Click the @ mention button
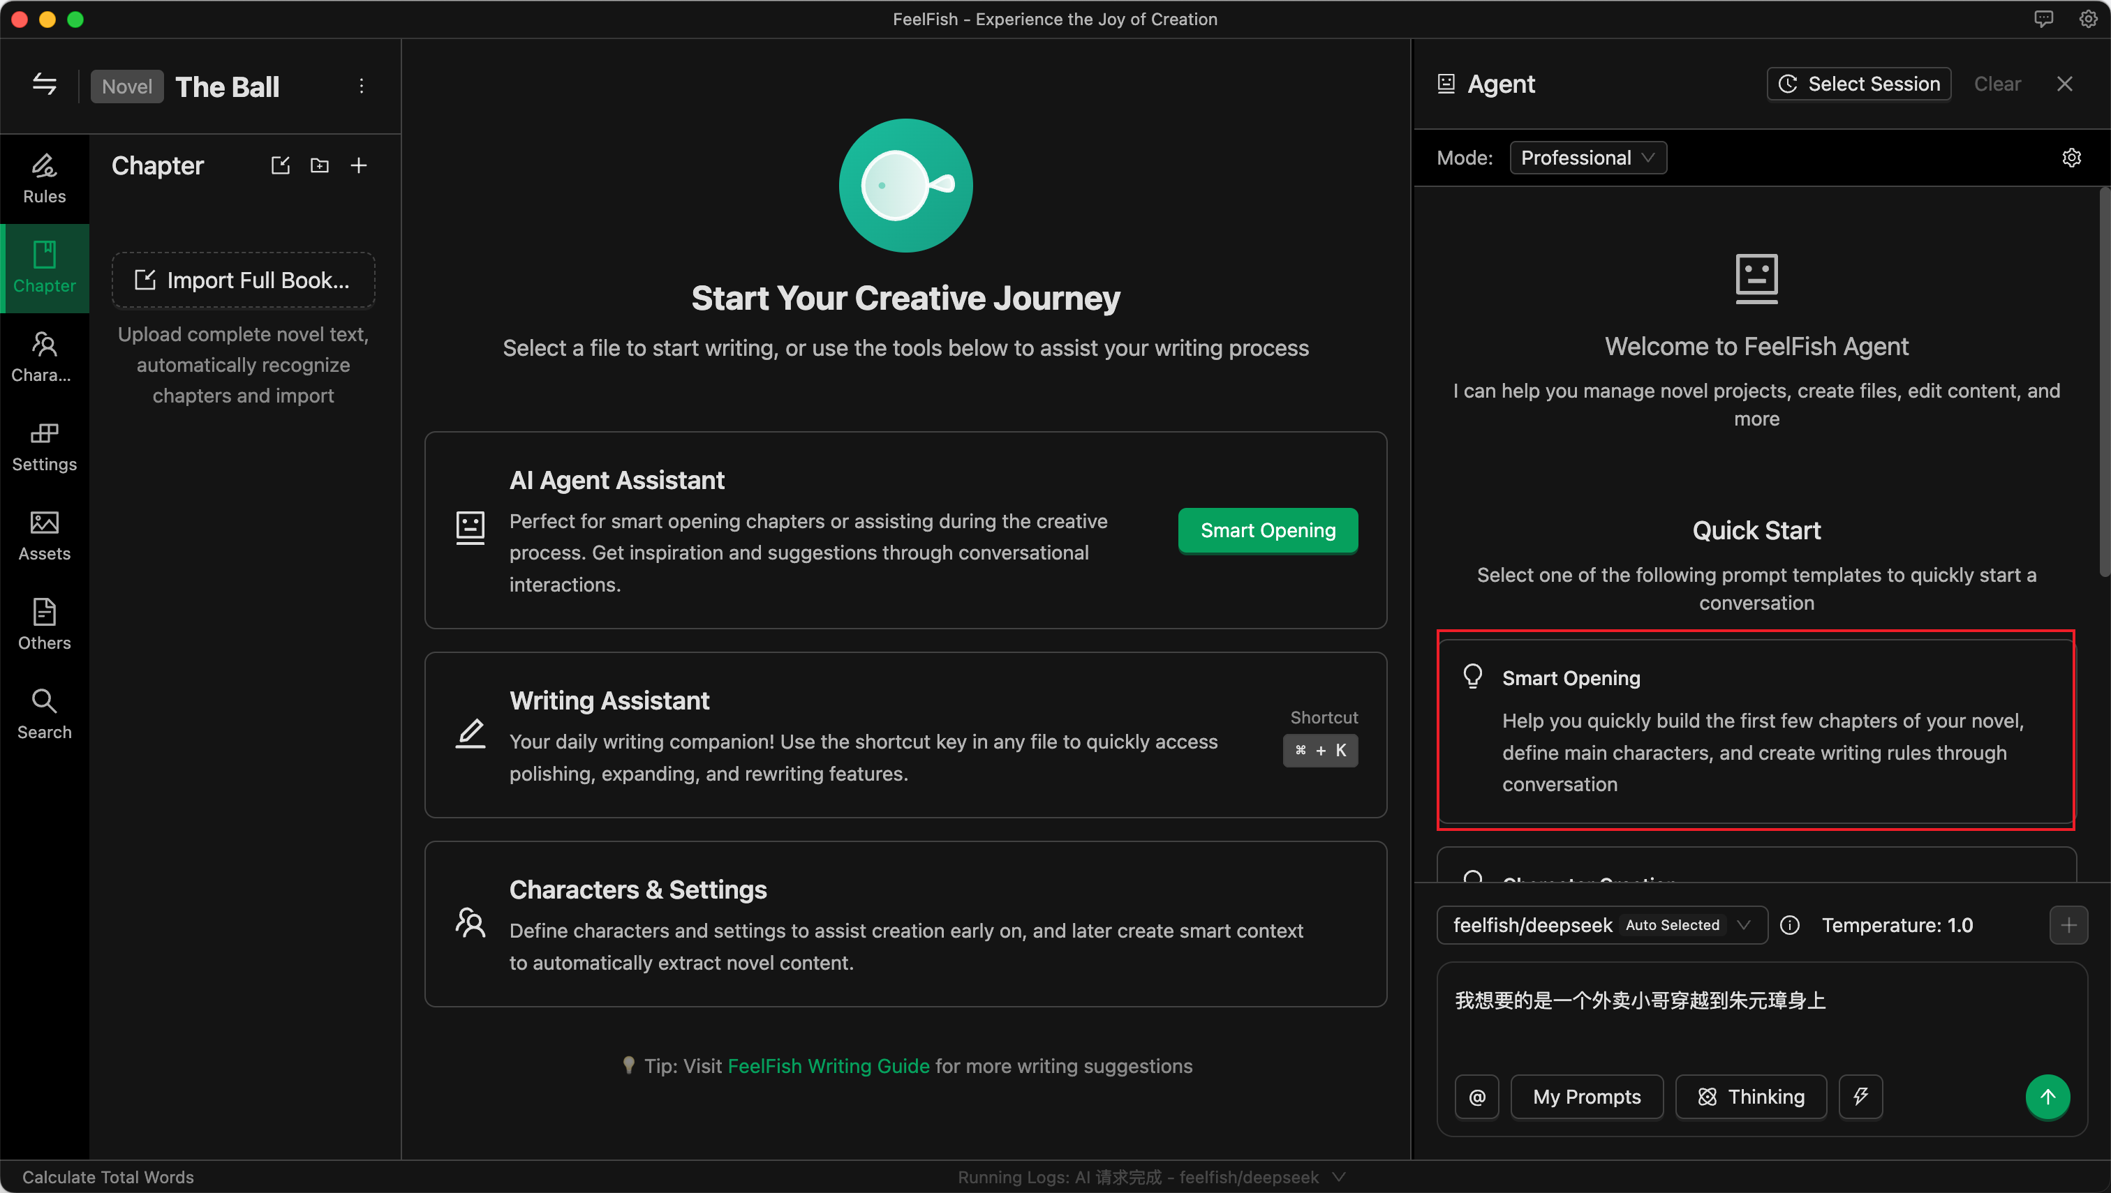The height and width of the screenshot is (1193, 2111). [x=1476, y=1096]
